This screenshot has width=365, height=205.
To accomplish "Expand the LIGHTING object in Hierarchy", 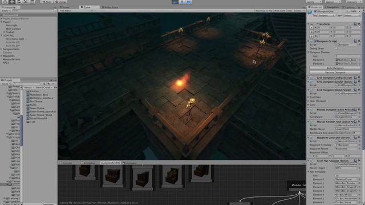I will tap(1, 35).
